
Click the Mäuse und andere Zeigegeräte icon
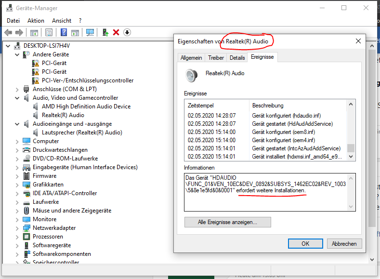point(26,211)
